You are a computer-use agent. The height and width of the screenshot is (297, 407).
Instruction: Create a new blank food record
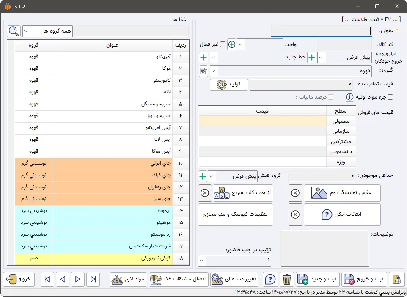click(396, 280)
